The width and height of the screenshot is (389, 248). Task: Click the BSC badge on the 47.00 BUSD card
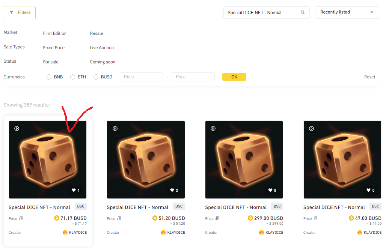coord(375,206)
